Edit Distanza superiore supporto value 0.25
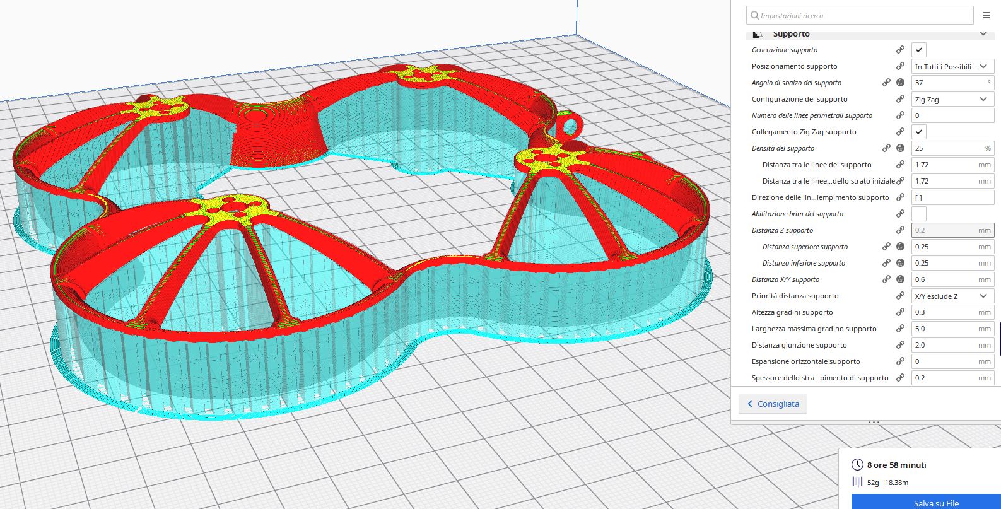 click(952, 247)
